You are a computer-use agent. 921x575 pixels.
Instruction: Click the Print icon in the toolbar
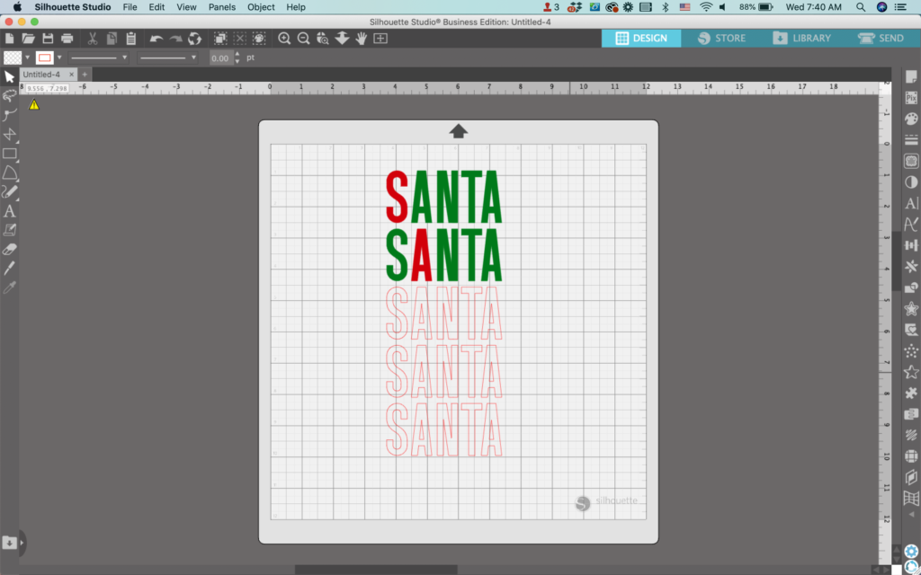[x=67, y=39]
